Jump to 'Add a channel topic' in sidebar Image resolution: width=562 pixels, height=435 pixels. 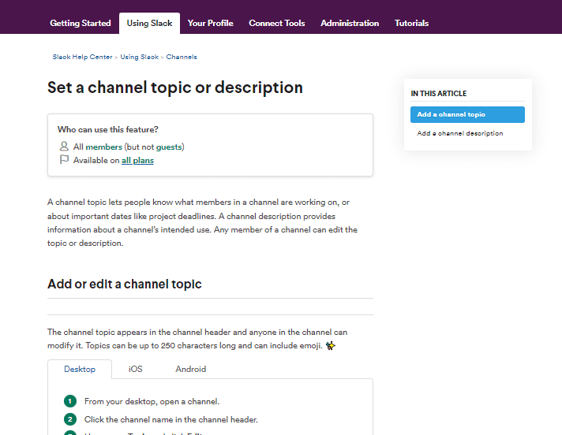coord(467,115)
